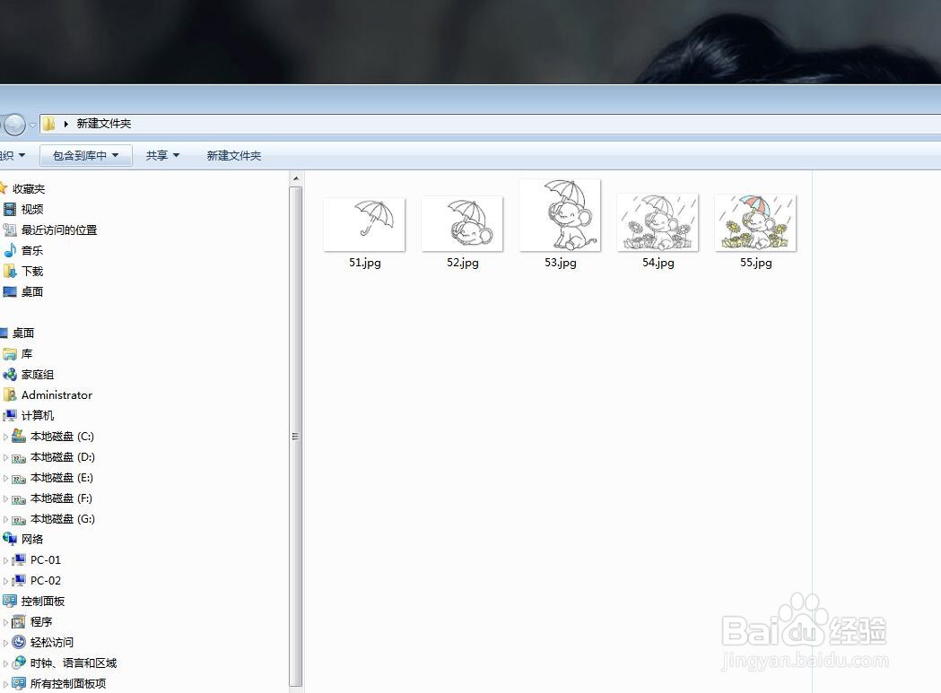
Task: Open the 共享 menu
Action: pos(160,154)
